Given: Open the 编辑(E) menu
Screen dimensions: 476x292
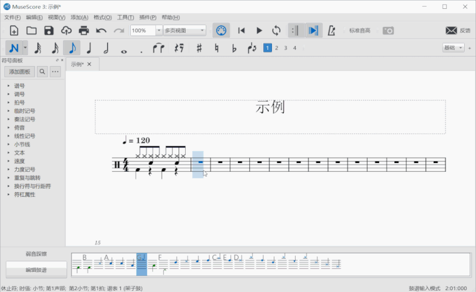Looking at the screenshot, I should point(35,17).
